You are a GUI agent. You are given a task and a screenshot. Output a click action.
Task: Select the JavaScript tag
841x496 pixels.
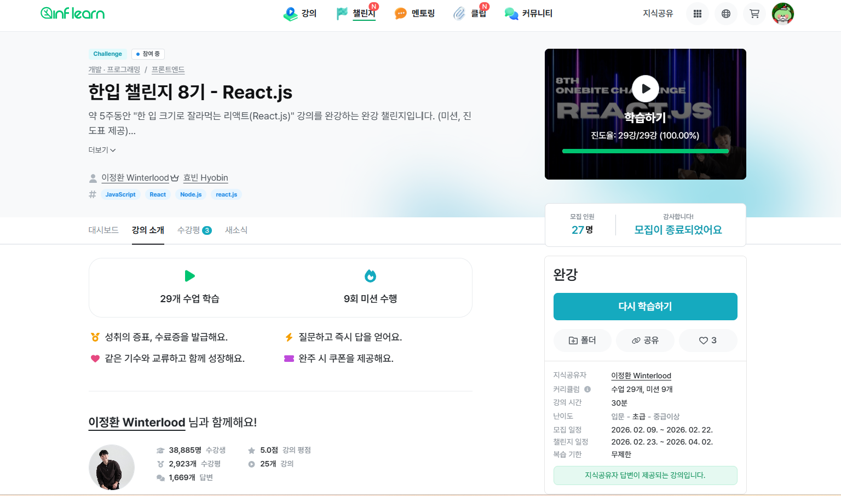point(120,194)
